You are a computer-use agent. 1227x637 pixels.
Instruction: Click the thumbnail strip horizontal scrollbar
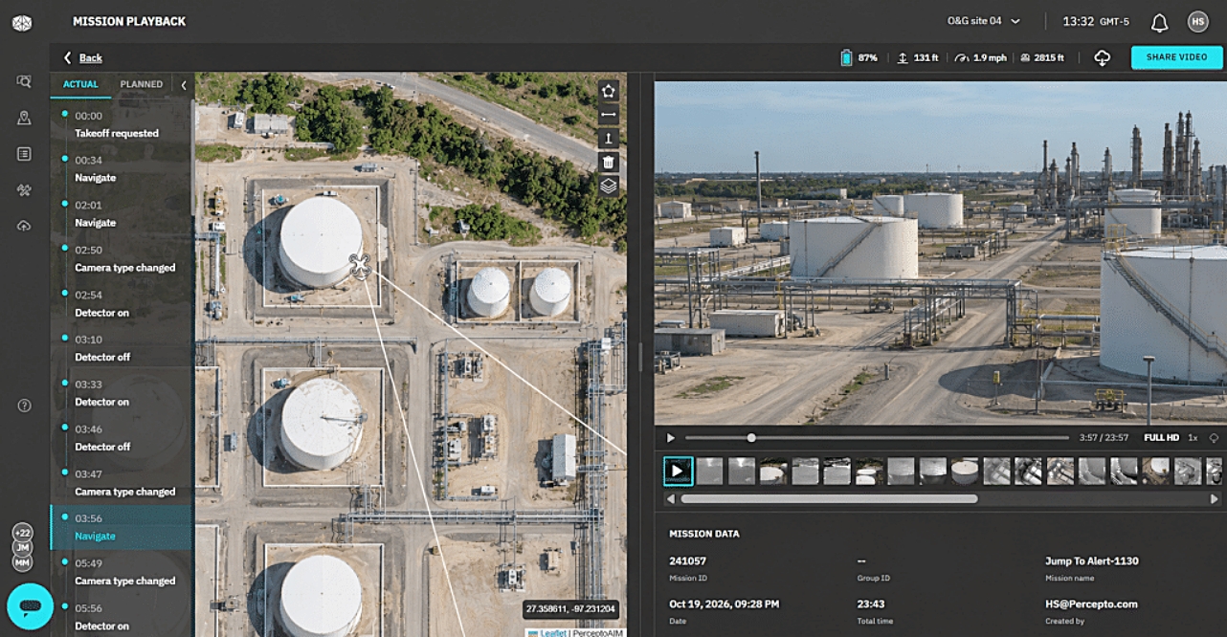click(829, 498)
